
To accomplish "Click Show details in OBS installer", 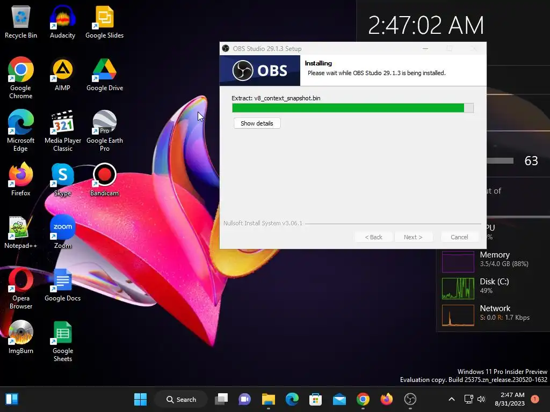I will coord(257,123).
